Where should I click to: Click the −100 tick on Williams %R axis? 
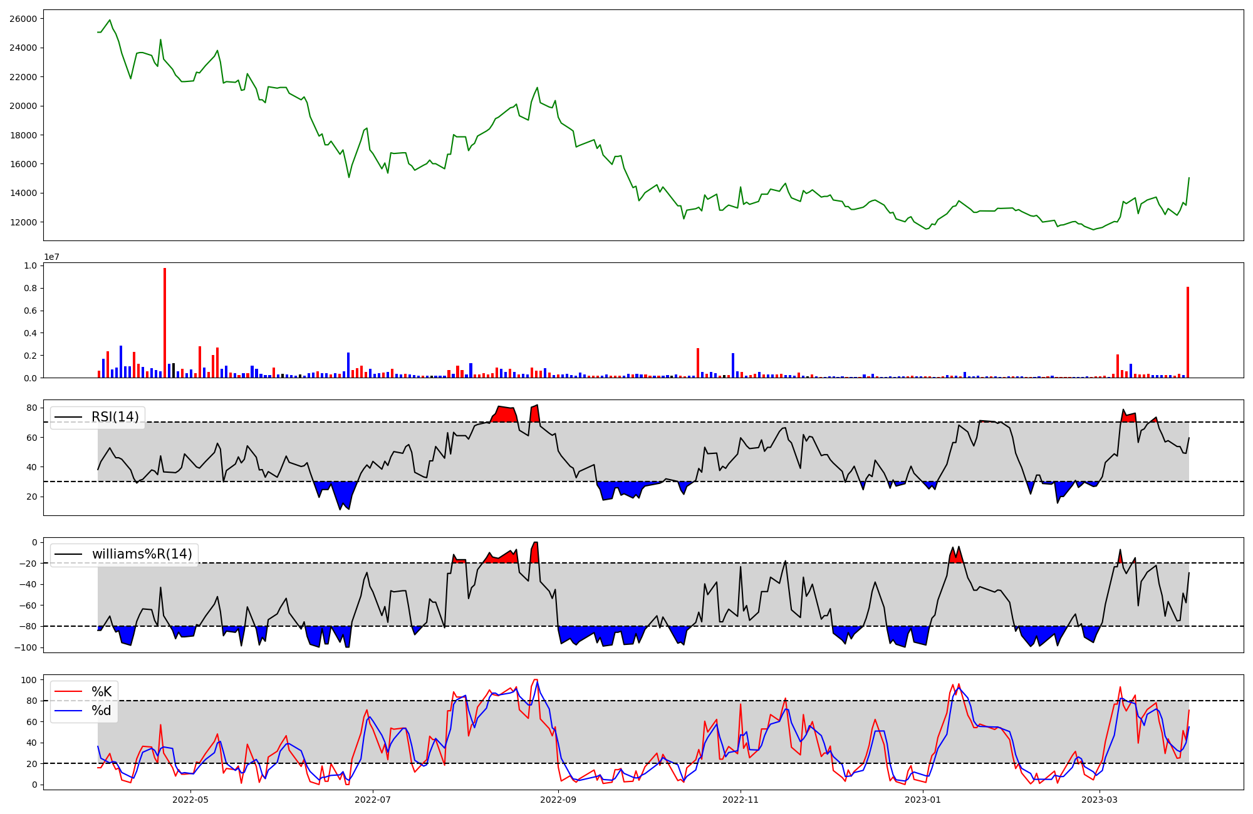pyautogui.click(x=25, y=647)
